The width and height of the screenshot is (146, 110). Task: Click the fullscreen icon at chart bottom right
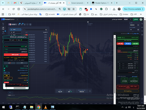pyautogui.click(x=142, y=99)
